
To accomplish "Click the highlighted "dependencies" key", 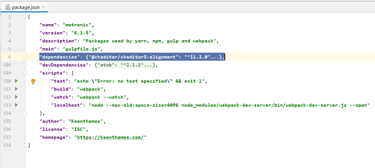I will click(60, 57).
